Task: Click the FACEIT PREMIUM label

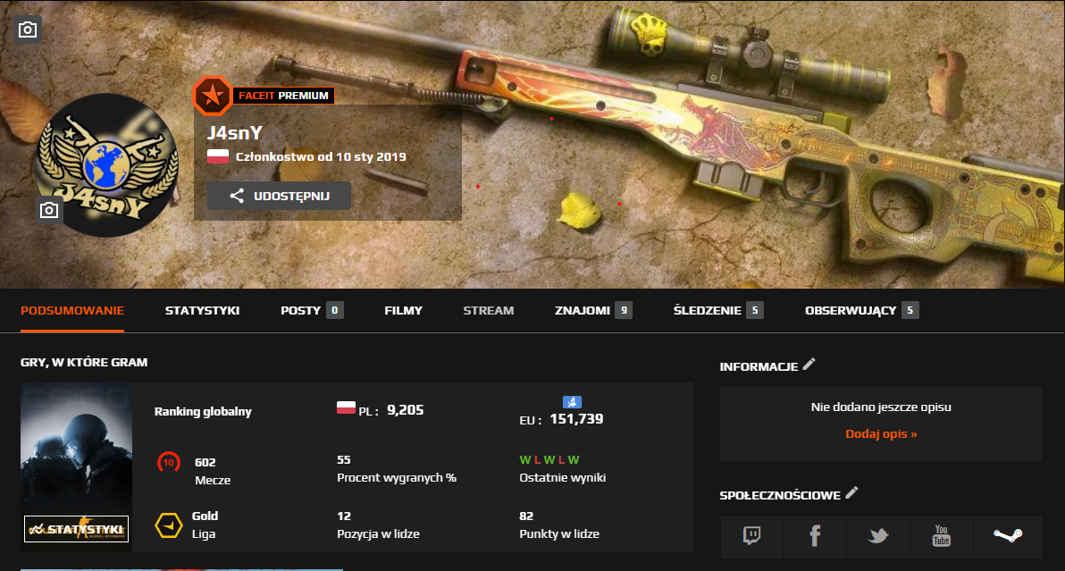Action: point(283,96)
